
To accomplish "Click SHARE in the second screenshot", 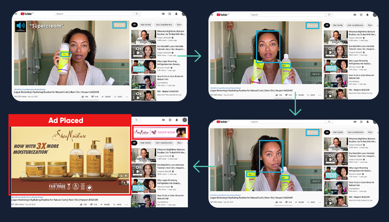I will click(301, 95).
